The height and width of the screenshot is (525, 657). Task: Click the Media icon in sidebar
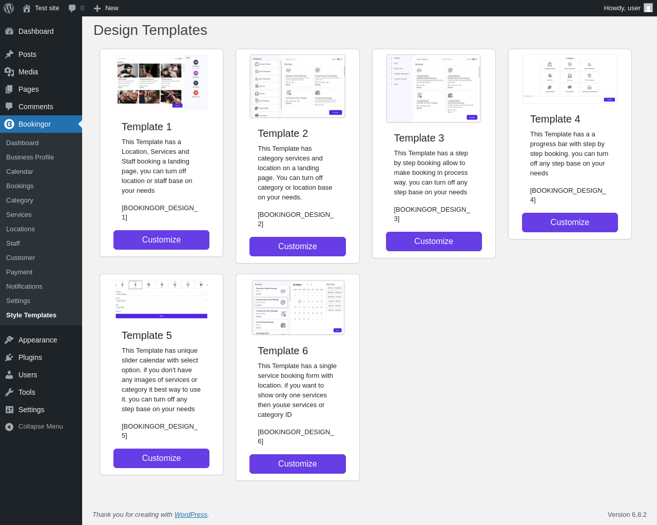(9, 72)
